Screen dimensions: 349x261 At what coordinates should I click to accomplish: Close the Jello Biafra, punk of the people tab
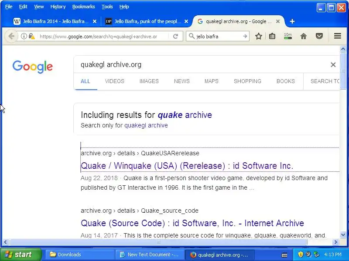(x=186, y=21)
